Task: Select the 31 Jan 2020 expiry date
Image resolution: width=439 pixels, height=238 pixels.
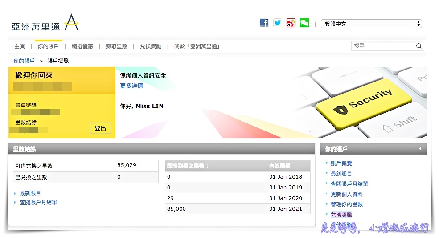Action: pyautogui.click(x=286, y=198)
